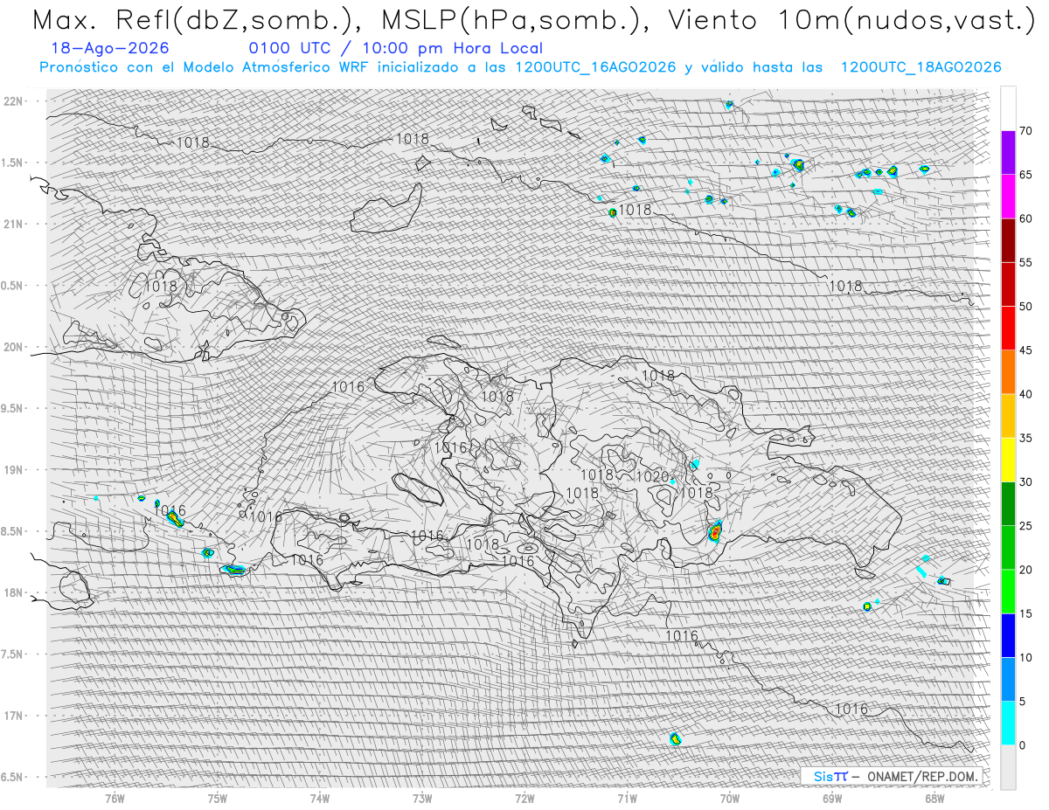The width and height of the screenshot is (1049, 810).
Task: Select the '74W' longitude label
Action: [x=320, y=797]
